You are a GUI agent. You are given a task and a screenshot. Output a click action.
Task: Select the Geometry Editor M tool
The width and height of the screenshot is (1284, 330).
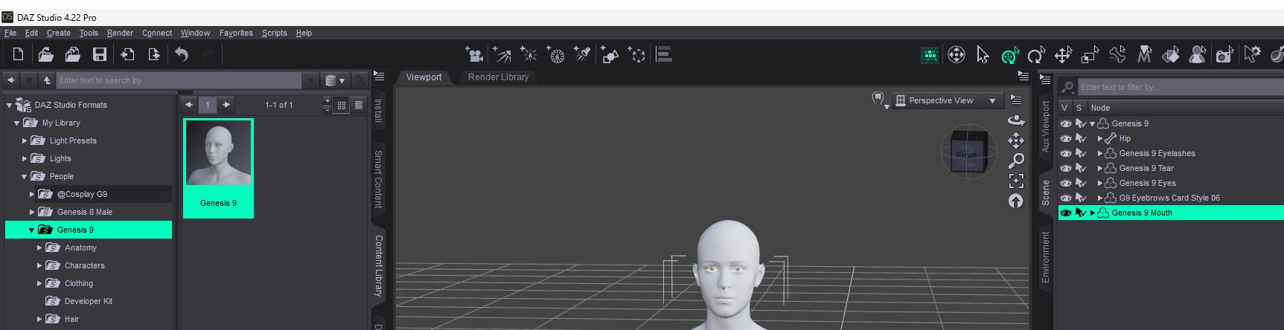coord(1144,54)
